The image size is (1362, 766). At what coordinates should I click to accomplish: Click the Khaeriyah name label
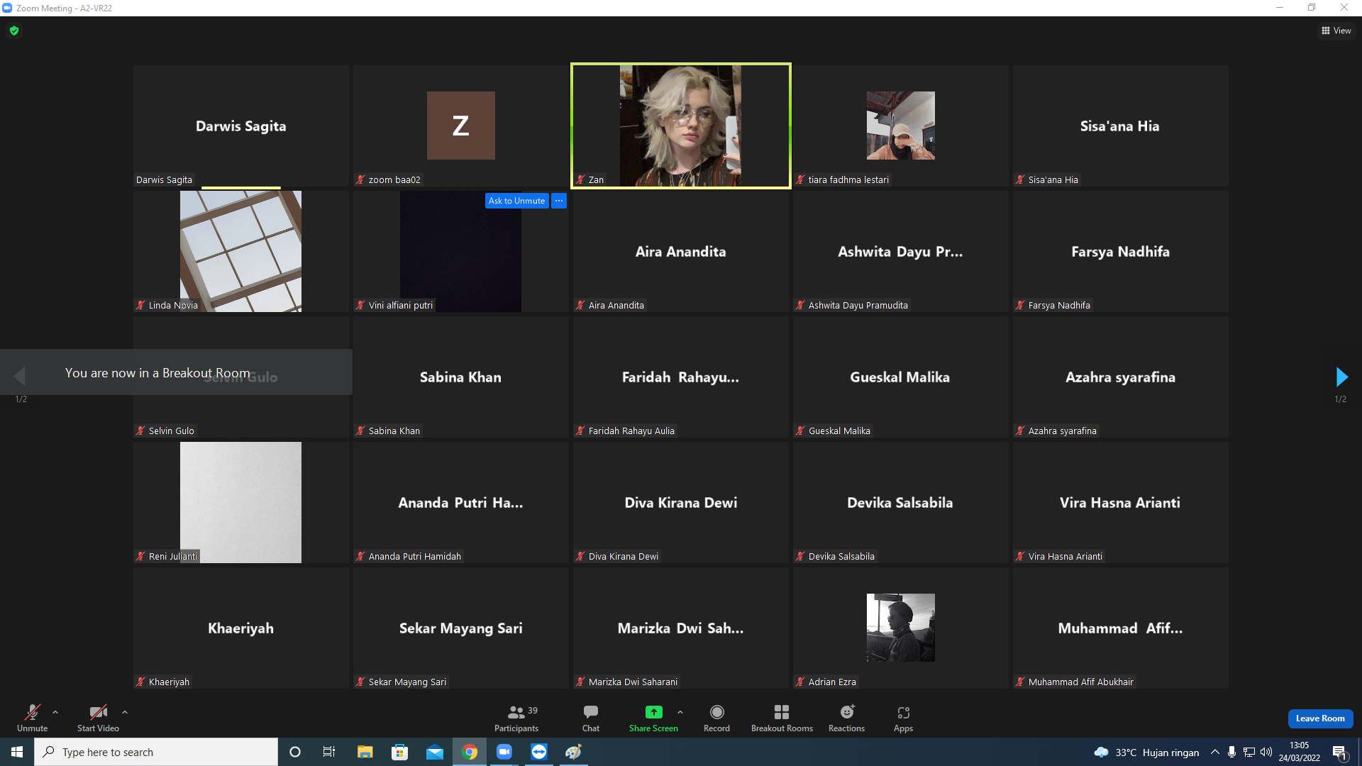click(x=169, y=682)
